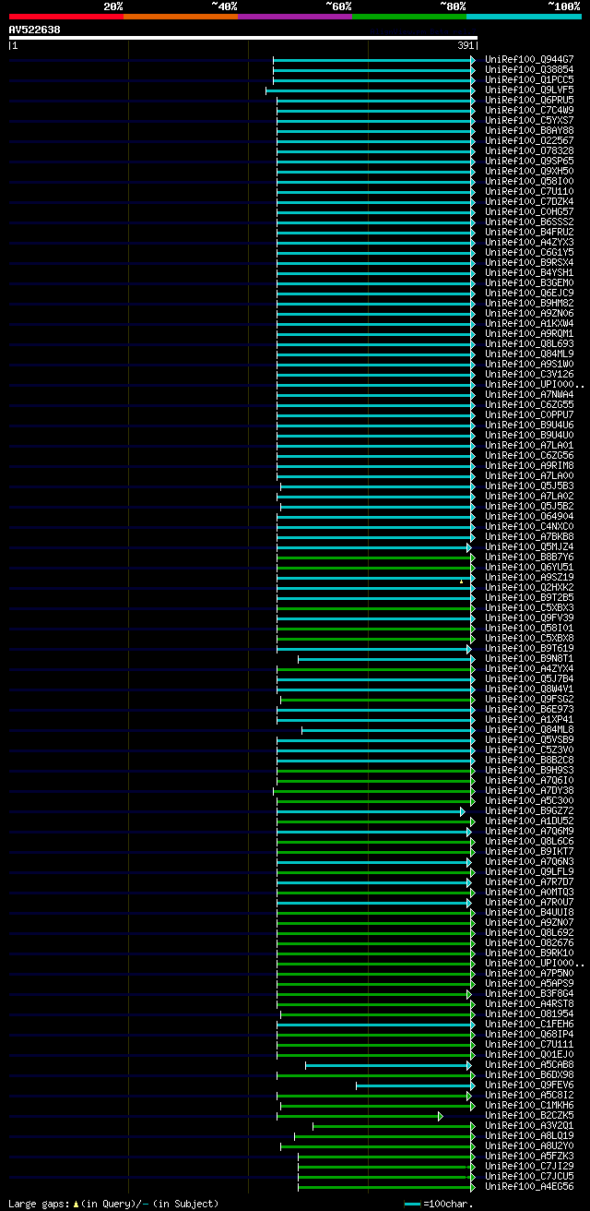Image resolution: width=590 pixels, height=1211 pixels.
Task: Click the cyan alignment bar for UniRef100_A5CAB8
Action: pyautogui.click(x=388, y=1065)
